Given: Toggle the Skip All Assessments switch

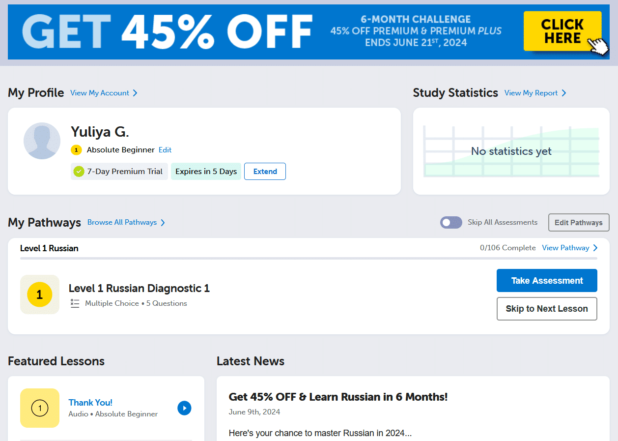Looking at the screenshot, I should 451,223.
